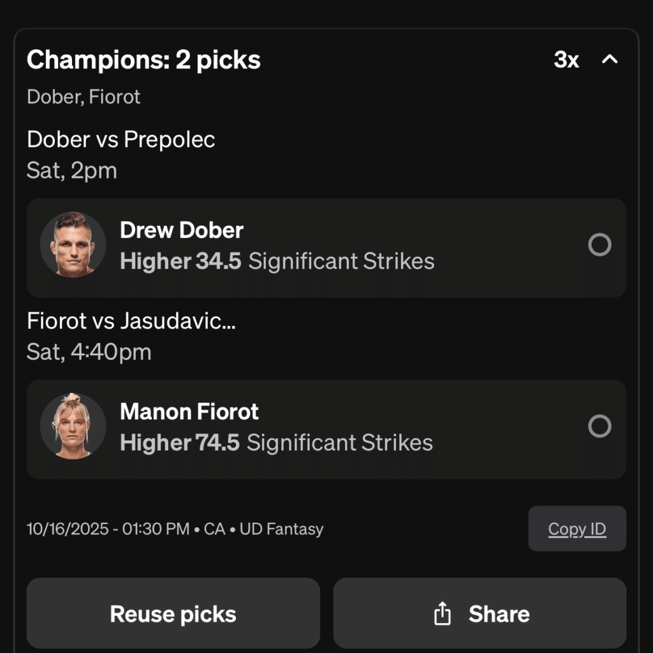653x653 pixels.
Task: Click the Manon Fiorot name label
Action: point(189,411)
